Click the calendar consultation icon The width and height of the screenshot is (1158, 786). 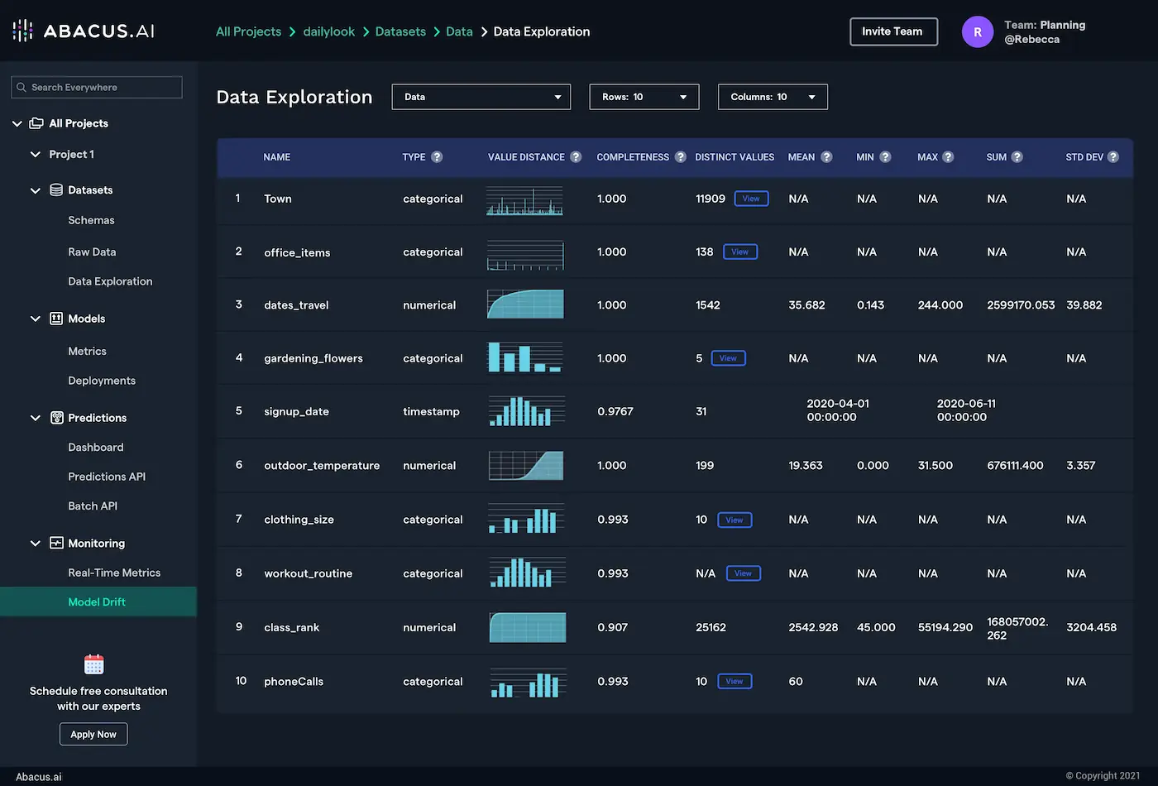(94, 664)
